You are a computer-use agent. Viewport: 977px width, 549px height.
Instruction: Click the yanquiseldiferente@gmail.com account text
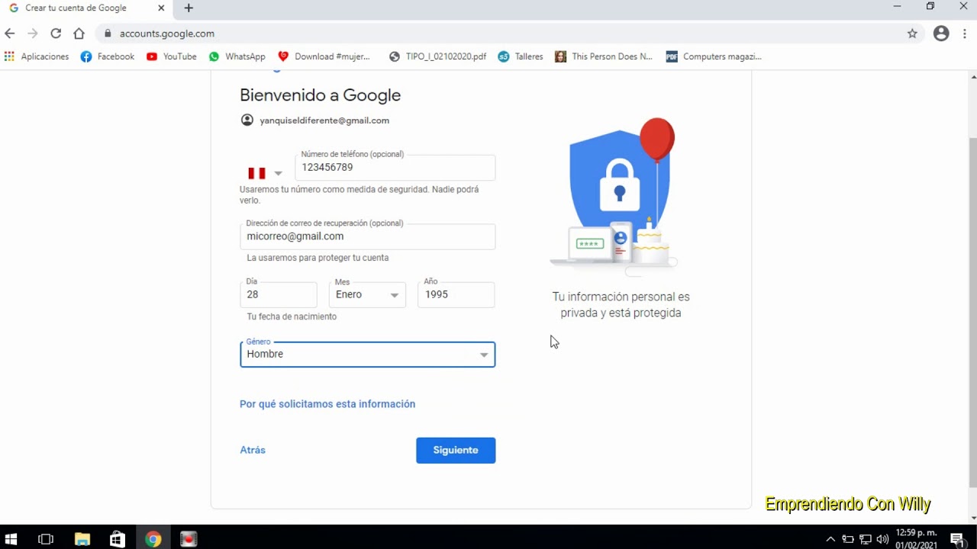point(324,120)
